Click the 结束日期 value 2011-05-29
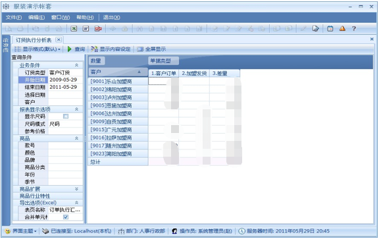Screen dimensions: 379x239 point(66,87)
